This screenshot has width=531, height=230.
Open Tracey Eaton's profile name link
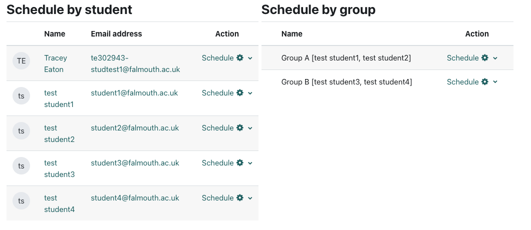tap(55, 63)
